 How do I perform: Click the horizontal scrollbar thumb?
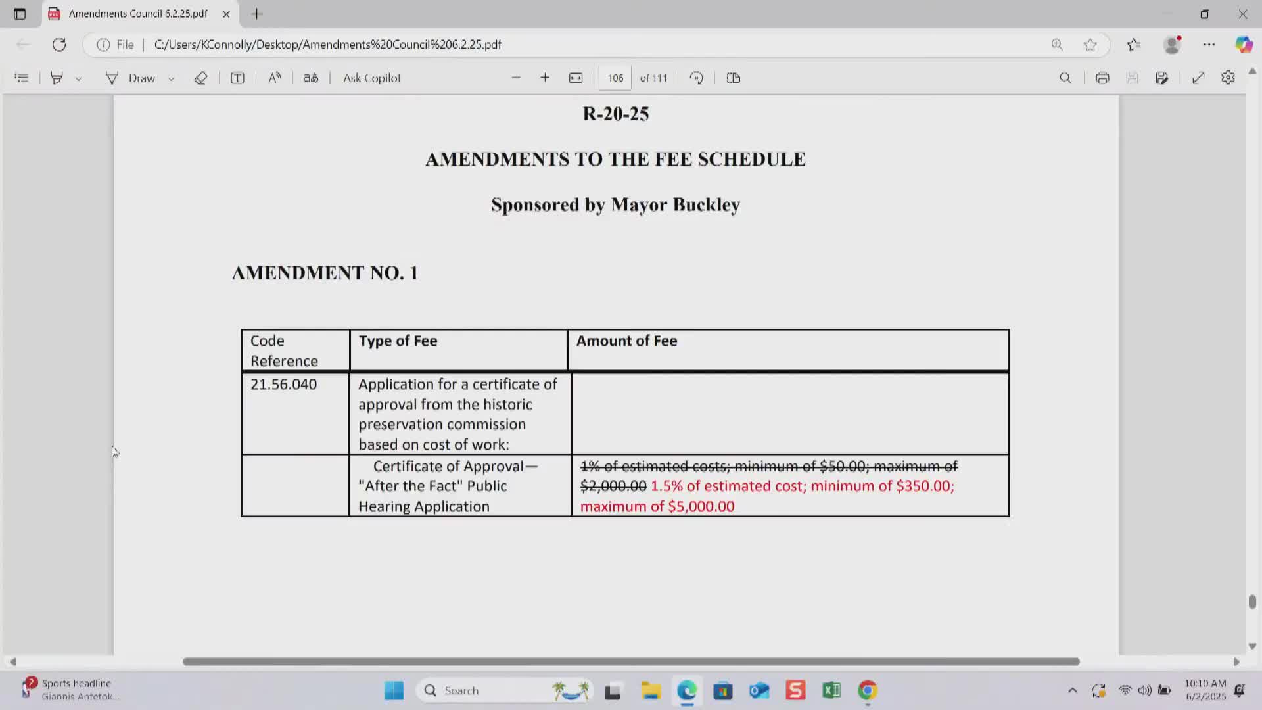pos(631,661)
